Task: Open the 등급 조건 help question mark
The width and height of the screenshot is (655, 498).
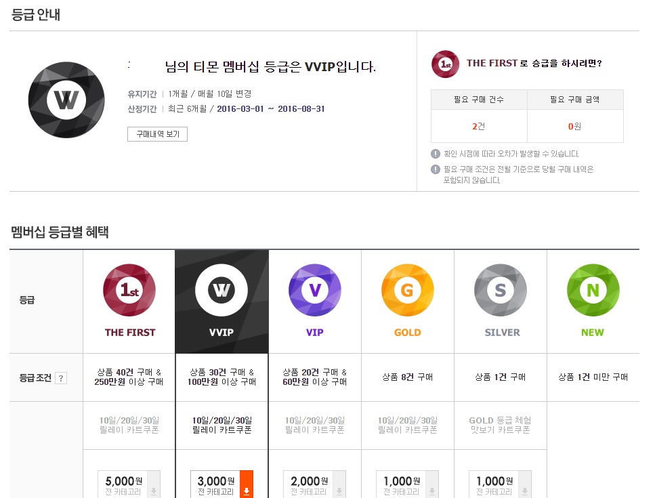Action: [x=61, y=378]
